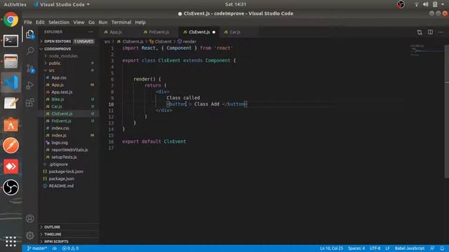Open Explorer panel ellipsis menu
Image resolution: width=449 pixels, height=252 pixels.
(91, 32)
